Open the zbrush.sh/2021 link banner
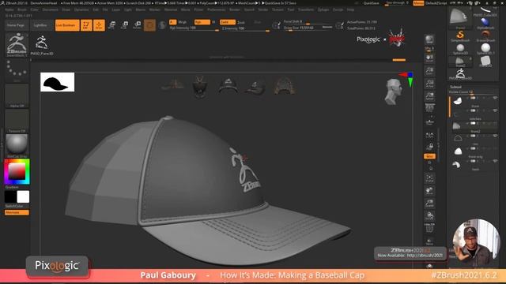This screenshot has width=506, height=284. [410, 252]
